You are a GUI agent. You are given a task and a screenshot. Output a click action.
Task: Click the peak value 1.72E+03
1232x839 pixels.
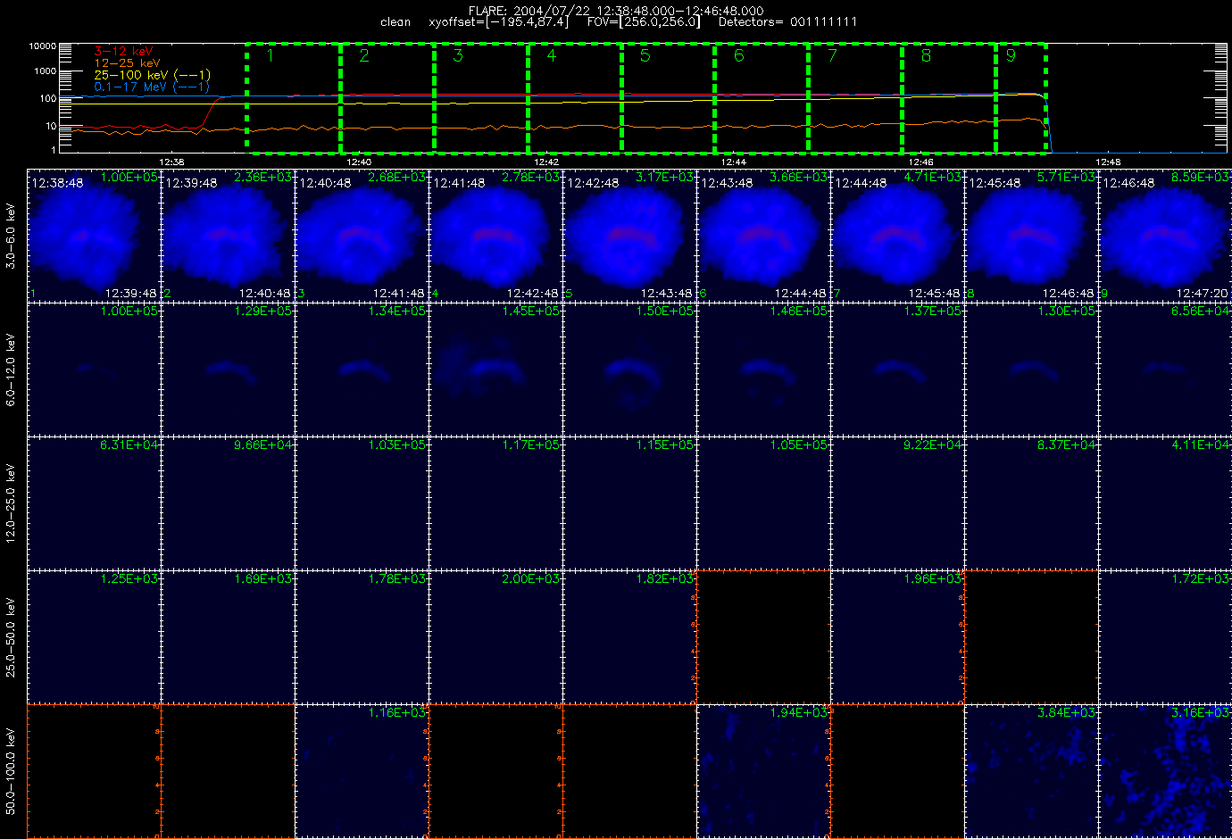(x=1201, y=579)
